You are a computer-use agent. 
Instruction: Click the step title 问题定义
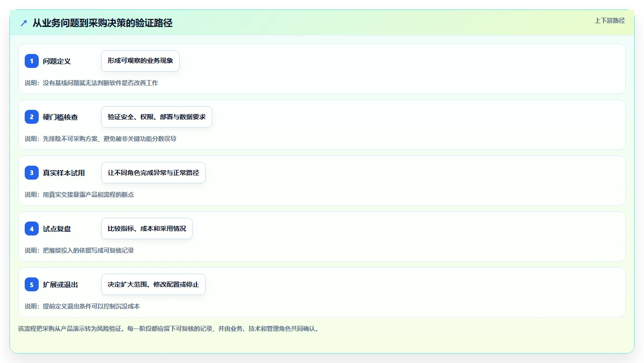57,61
